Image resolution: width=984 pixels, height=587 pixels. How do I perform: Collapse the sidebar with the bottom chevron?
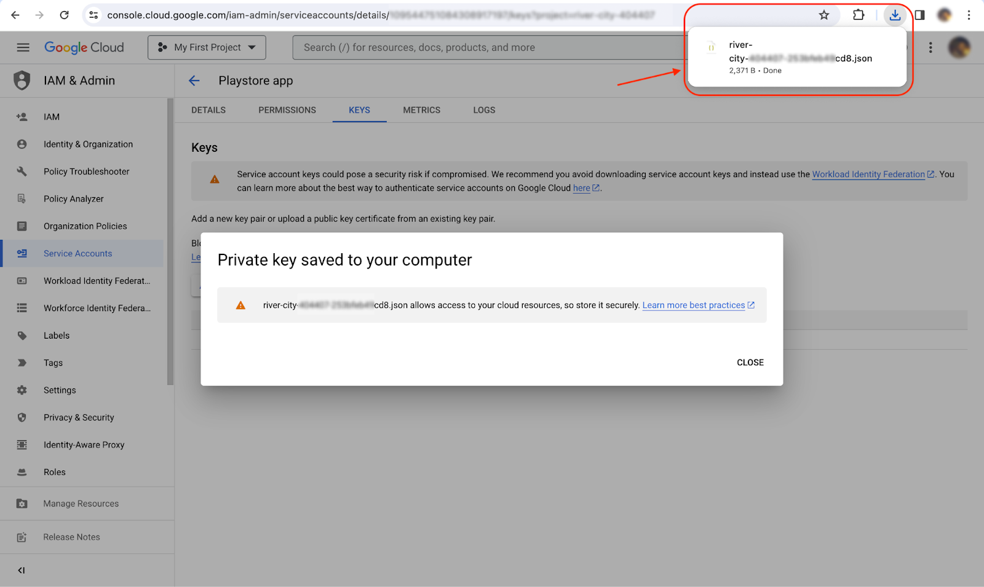click(22, 570)
